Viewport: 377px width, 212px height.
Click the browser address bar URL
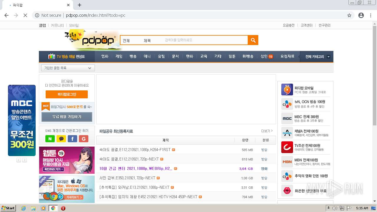coord(96,15)
